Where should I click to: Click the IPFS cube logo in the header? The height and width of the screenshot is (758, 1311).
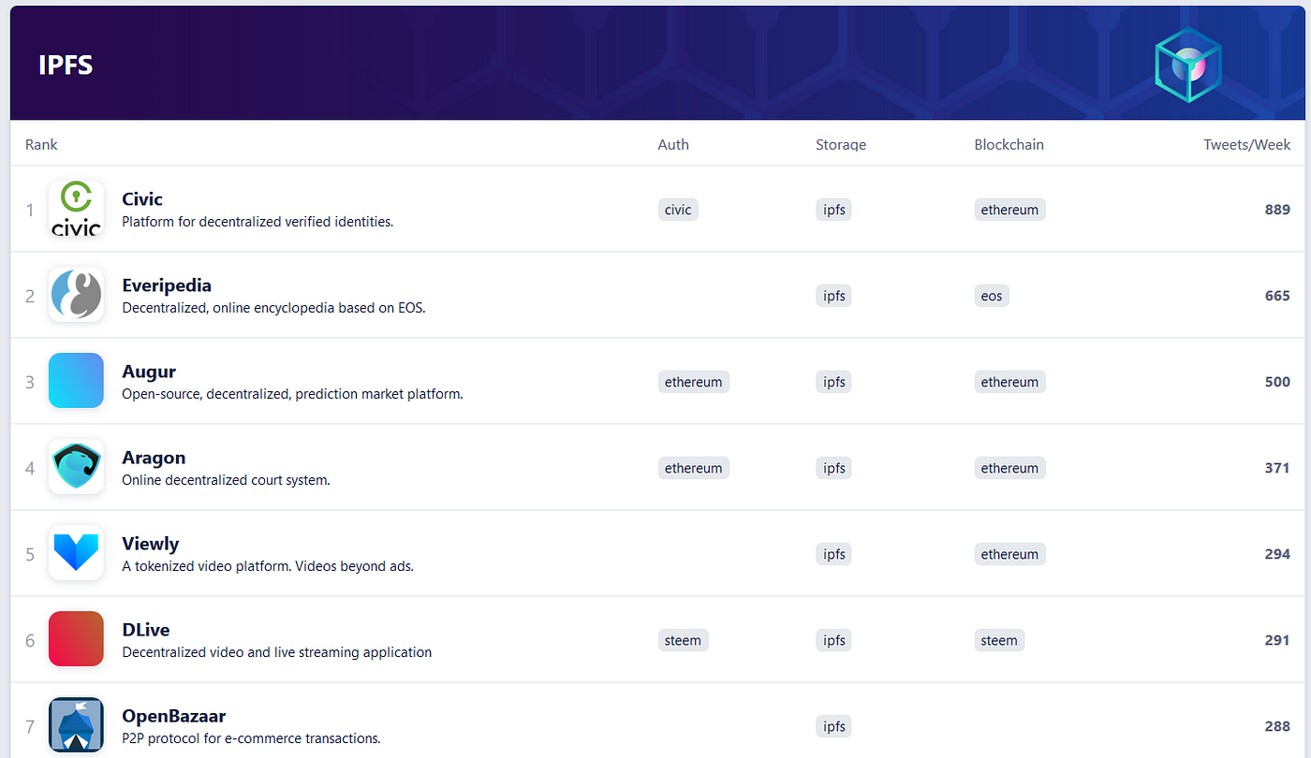click(1187, 65)
